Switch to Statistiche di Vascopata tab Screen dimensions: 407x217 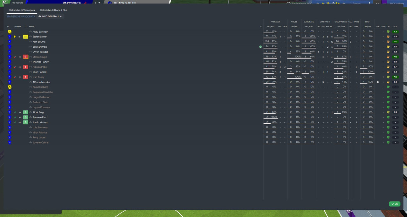[x=22, y=10]
